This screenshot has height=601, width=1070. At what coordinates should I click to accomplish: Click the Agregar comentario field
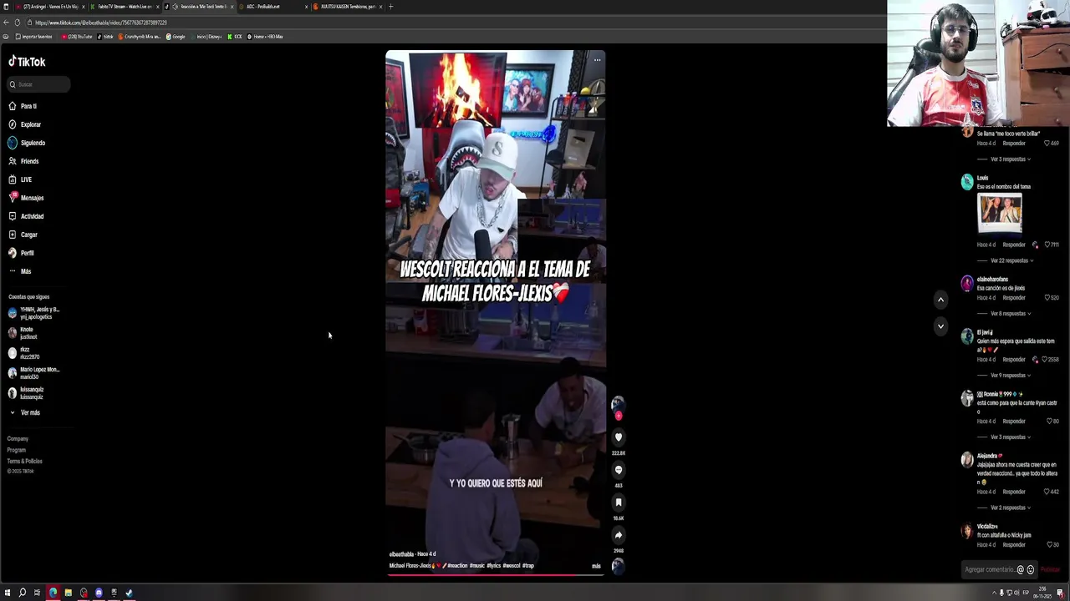pyautogui.click(x=989, y=569)
